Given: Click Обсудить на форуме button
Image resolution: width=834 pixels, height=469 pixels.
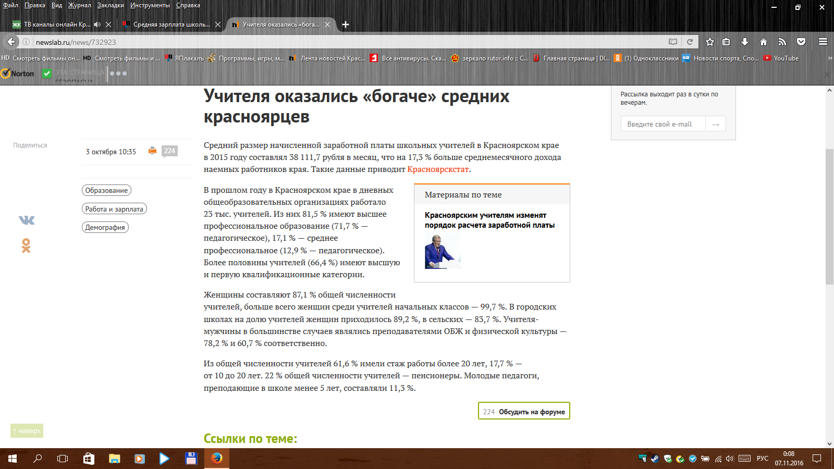Looking at the screenshot, I should point(524,411).
